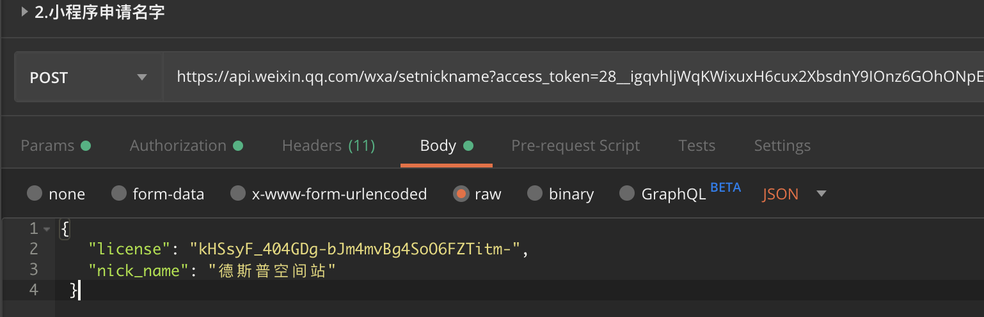The height and width of the screenshot is (317, 984).
Task: Expand the 小程序申请名字 request title
Action: tap(25, 12)
